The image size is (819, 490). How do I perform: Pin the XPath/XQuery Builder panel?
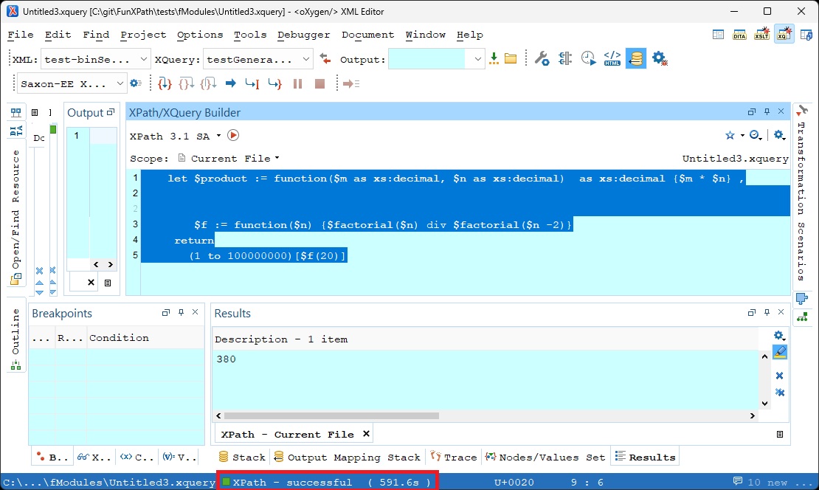pos(767,111)
